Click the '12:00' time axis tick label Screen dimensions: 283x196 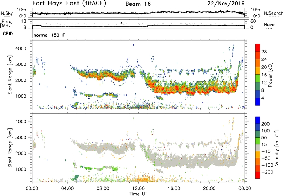click(138, 189)
